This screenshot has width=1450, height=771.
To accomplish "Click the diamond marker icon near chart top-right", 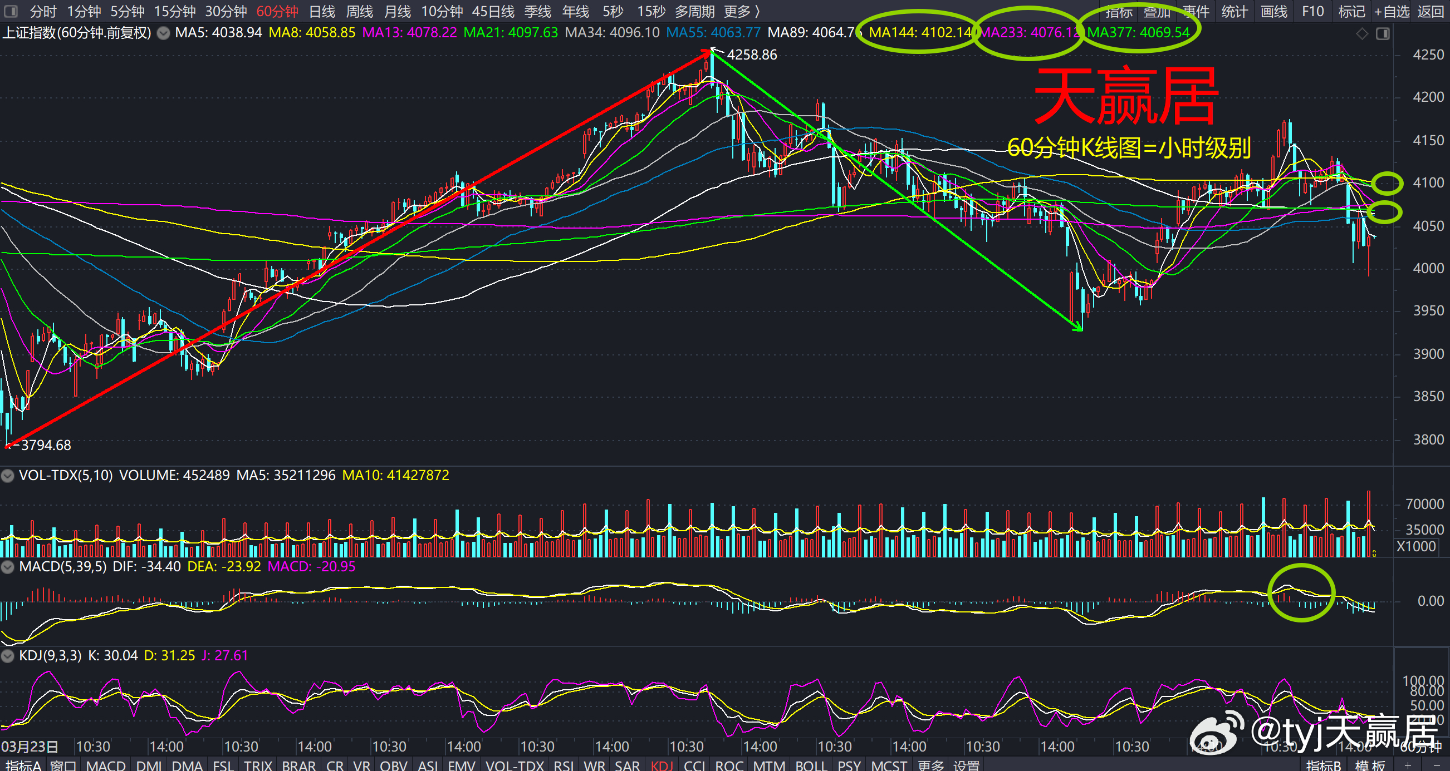I will pos(1362,34).
